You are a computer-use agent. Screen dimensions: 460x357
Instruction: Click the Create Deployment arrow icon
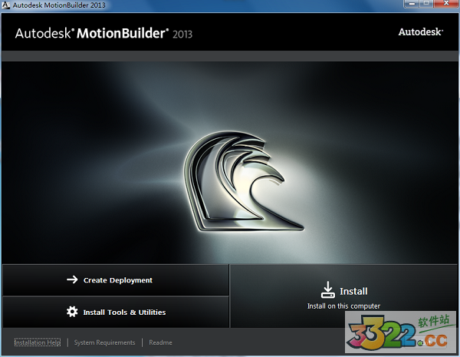click(x=72, y=279)
